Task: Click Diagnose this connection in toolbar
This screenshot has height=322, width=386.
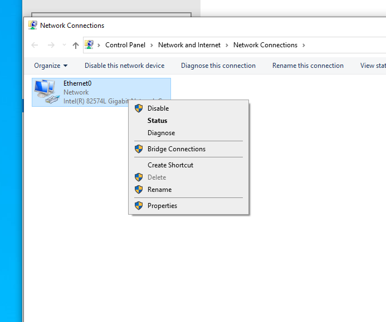Action: coord(218,66)
